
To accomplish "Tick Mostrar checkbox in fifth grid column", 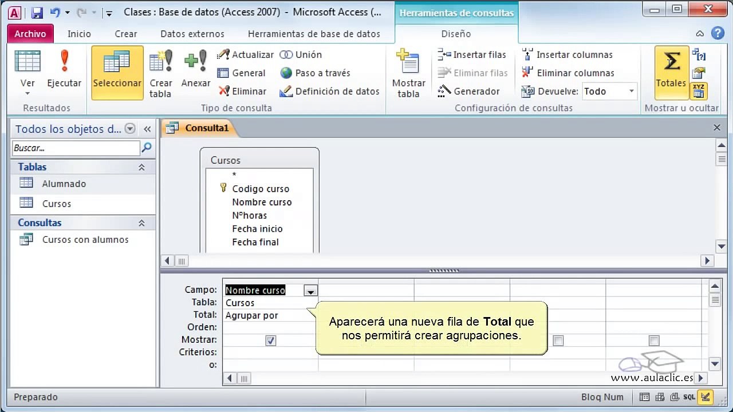I will pos(654,340).
